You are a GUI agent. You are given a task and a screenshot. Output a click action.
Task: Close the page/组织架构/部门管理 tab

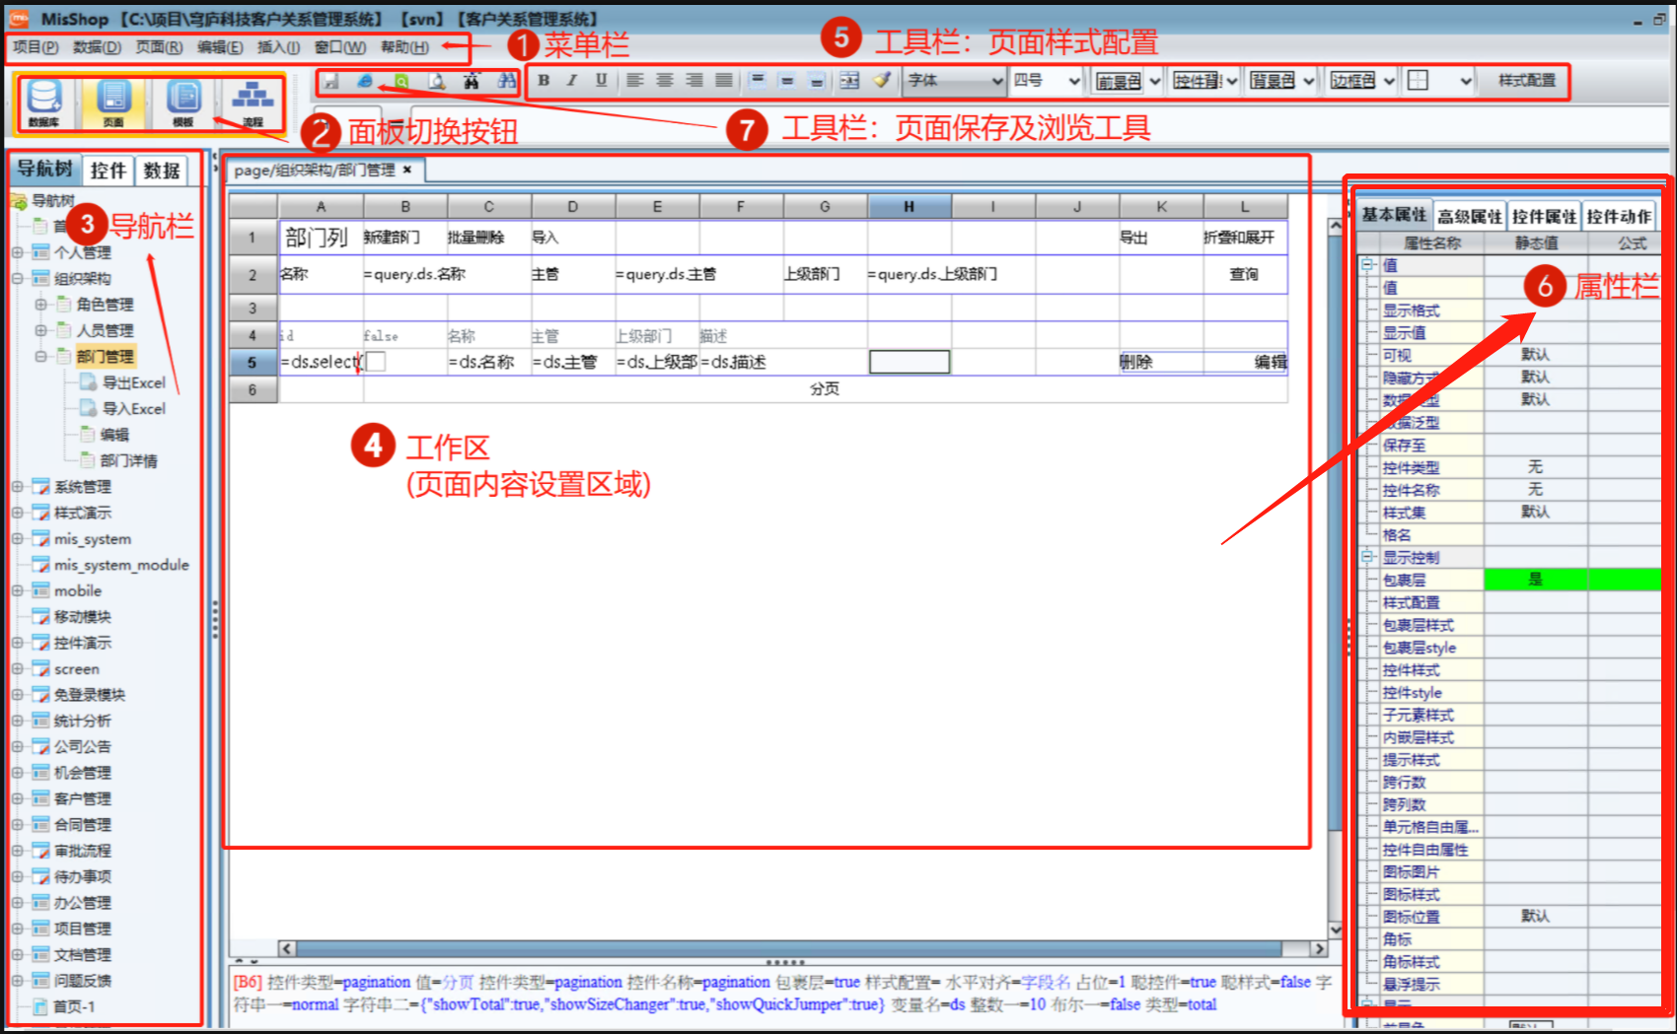pyautogui.click(x=407, y=170)
